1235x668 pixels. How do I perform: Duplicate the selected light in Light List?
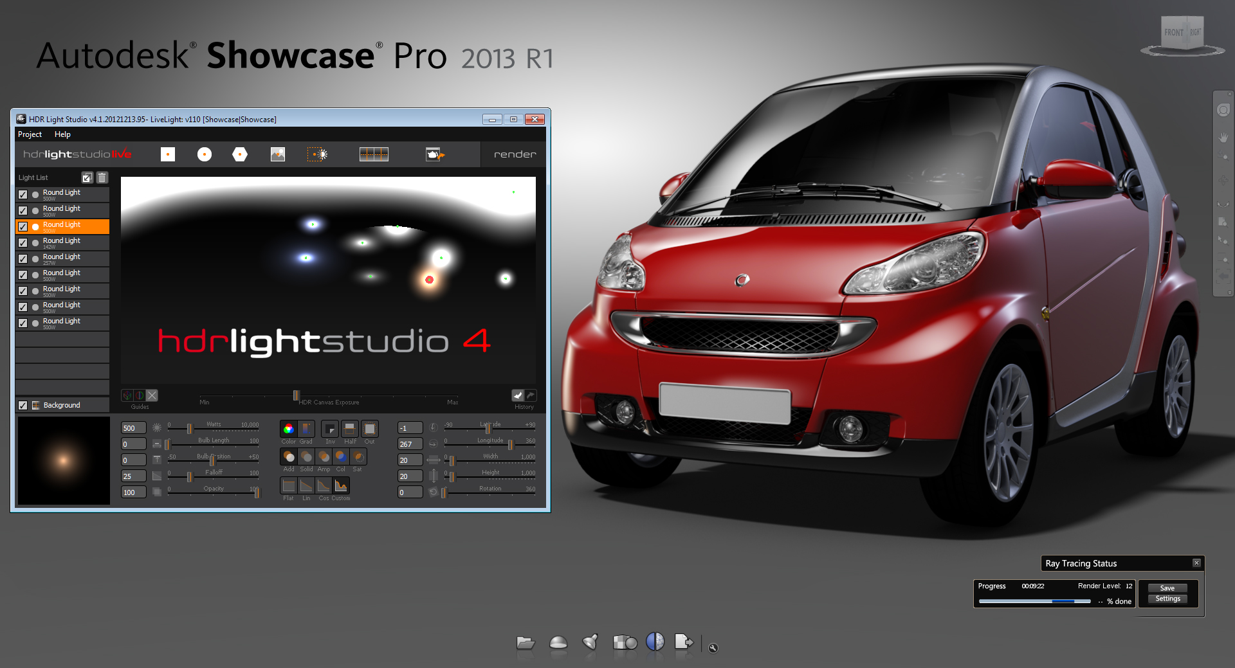(x=87, y=177)
